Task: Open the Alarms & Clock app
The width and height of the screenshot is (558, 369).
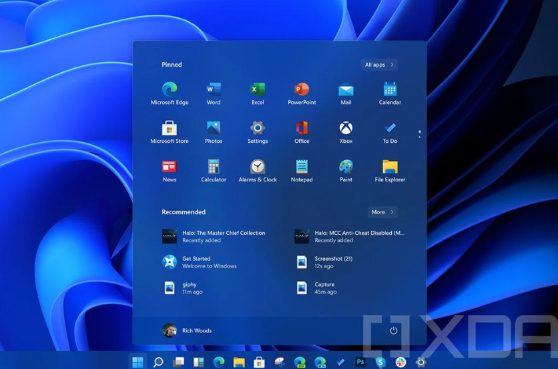Action: point(258,171)
